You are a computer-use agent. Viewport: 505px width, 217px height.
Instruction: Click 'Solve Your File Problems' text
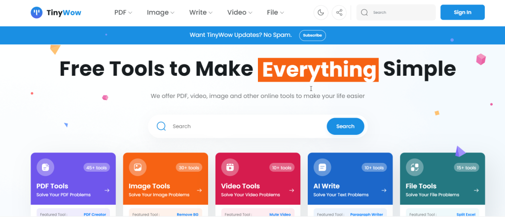[x=433, y=195]
